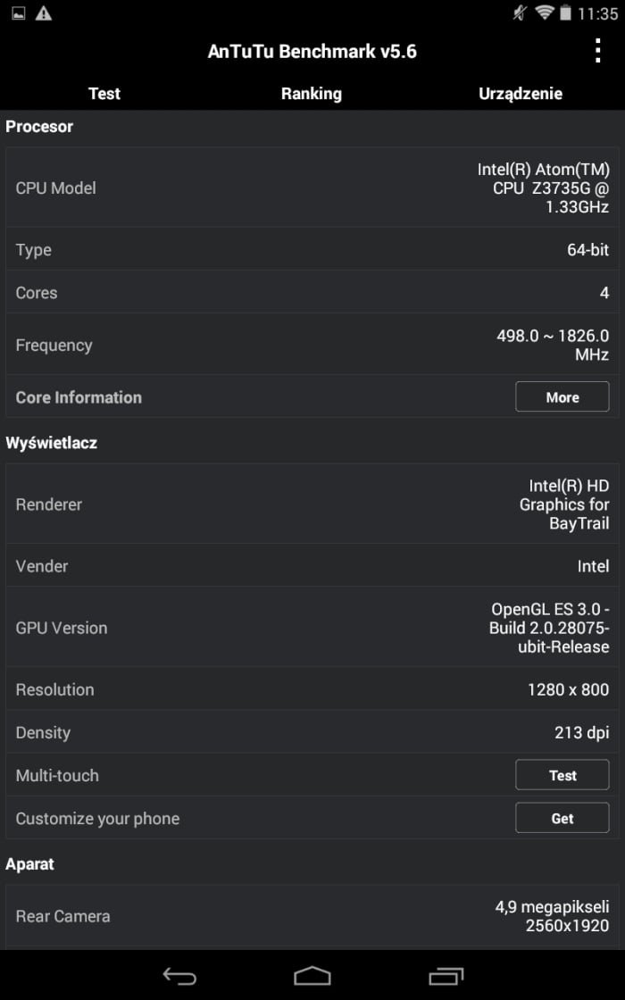Tap the muted sound status icon
This screenshot has width=625, height=1000.
(520, 12)
